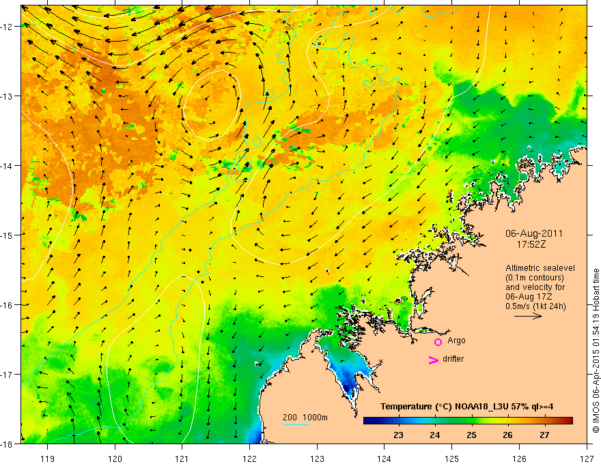Click the longitude label 119
The width and height of the screenshot is (601, 464).
48,459
